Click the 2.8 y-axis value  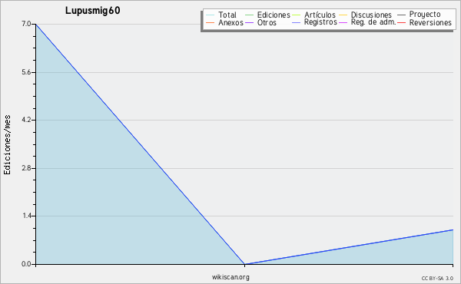(26, 168)
